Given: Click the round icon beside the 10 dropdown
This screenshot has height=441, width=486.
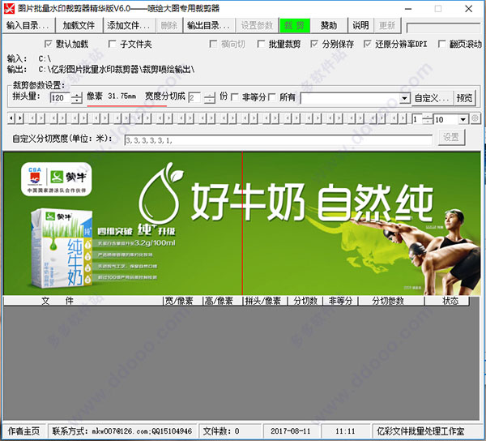Looking at the screenshot, I should (475, 118).
